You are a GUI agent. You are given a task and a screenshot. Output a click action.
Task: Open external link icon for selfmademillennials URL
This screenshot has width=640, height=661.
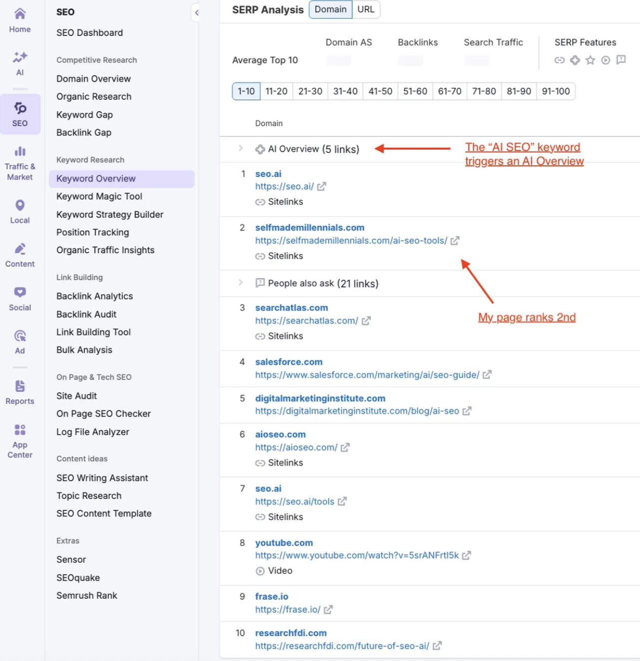tap(455, 241)
